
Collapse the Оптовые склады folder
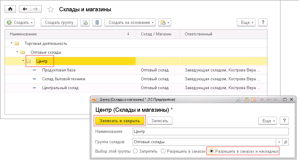point(17,52)
